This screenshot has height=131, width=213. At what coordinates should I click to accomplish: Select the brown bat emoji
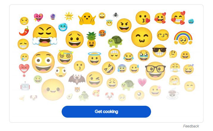coord(77,79)
